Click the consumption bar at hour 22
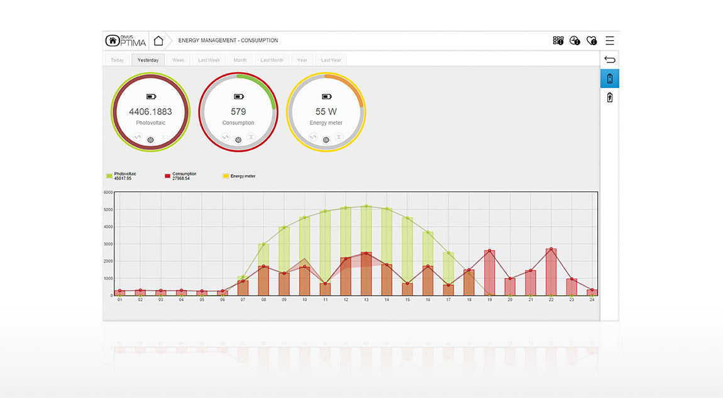Viewport: 723px width, 398px height. pyautogui.click(x=551, y=272)
